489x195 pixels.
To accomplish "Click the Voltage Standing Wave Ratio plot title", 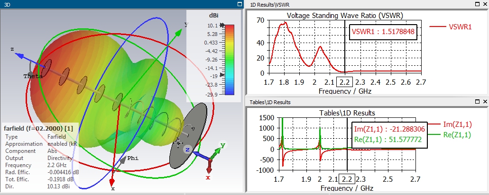I will coord(345,15).
